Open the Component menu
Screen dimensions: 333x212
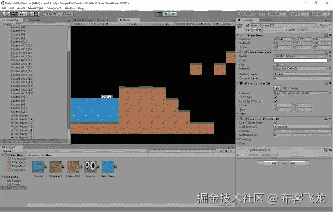point(54,8)
